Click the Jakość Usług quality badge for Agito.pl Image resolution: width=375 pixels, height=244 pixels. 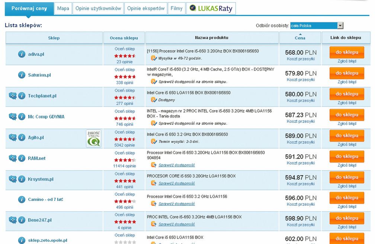tap(93, 138)
